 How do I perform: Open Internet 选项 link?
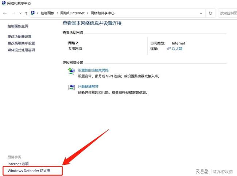coord(18,164)
